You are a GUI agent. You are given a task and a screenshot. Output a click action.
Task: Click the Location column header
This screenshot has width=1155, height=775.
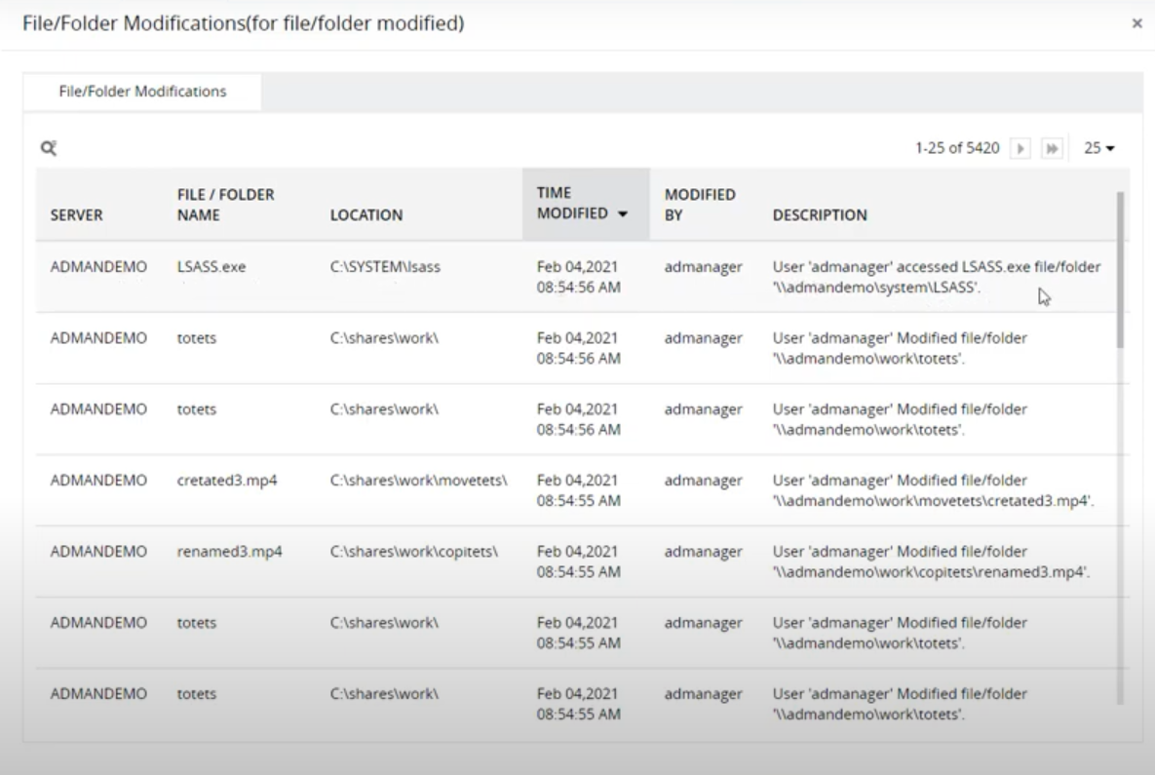click(366, 215)
